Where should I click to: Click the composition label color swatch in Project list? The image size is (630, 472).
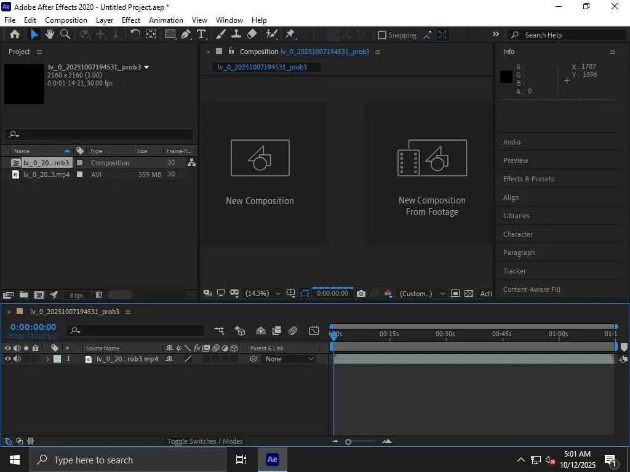pyautogui.click(x=79, y=162)
